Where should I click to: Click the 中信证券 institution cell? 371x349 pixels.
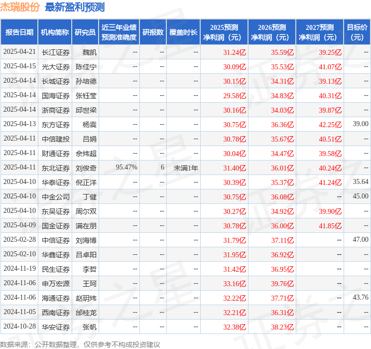[56, 240]
